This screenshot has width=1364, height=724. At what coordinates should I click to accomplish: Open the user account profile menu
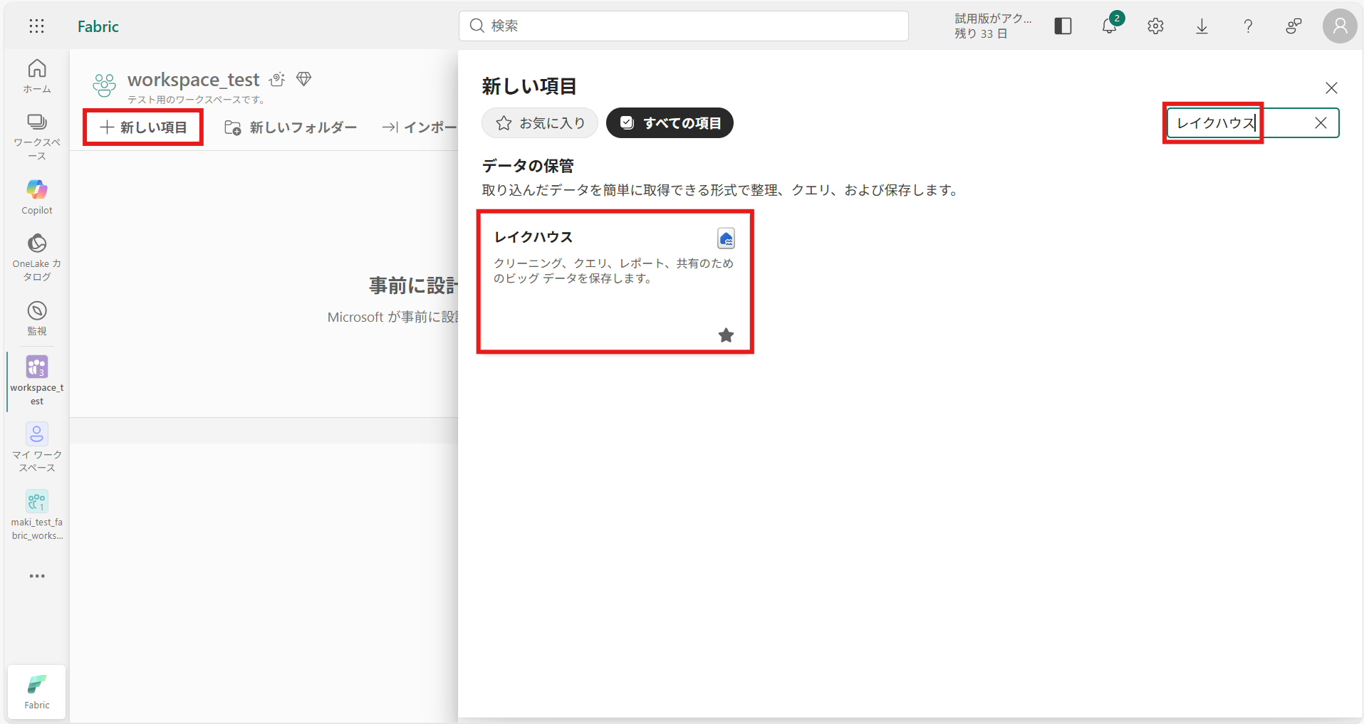(x=1339, y=26)
